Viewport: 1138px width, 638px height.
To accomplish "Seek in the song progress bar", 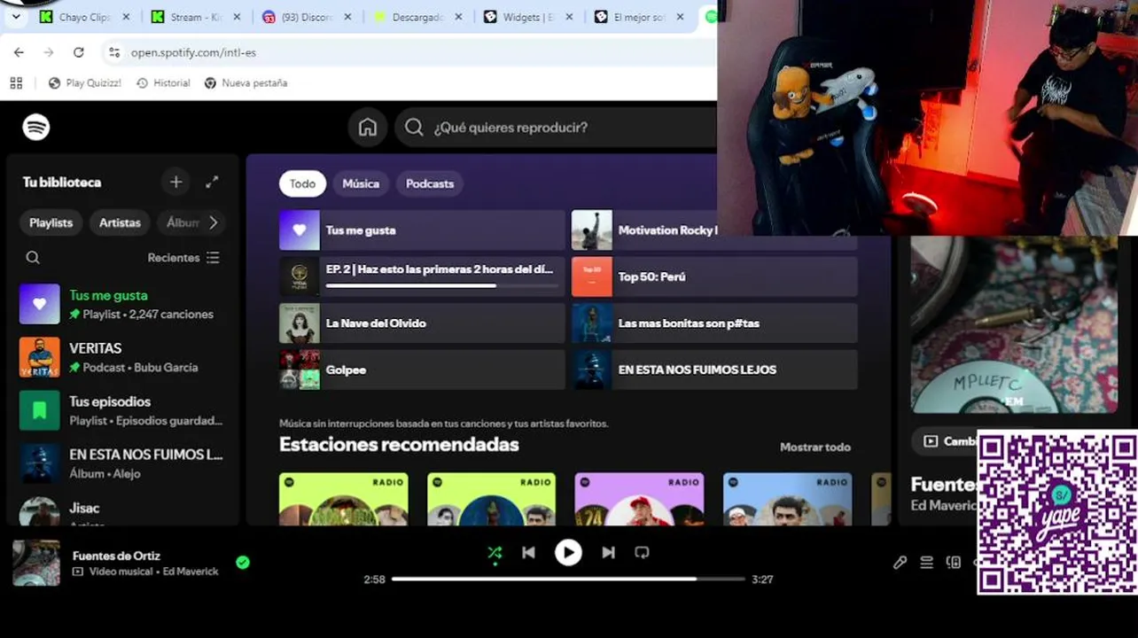I will click(x=568, y=579).
